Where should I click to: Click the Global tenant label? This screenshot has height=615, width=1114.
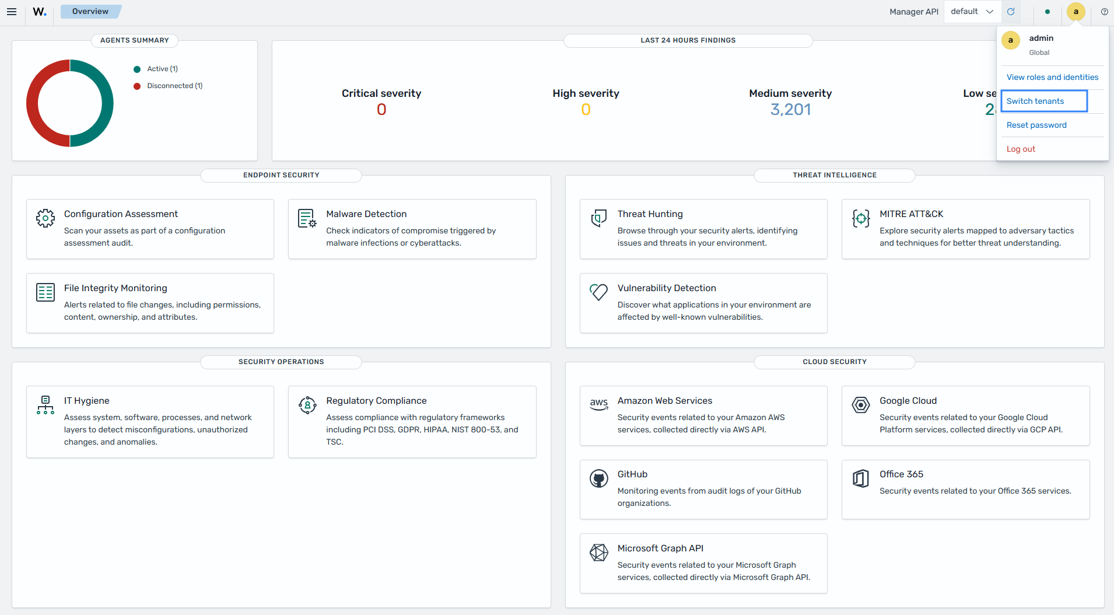1039,53
